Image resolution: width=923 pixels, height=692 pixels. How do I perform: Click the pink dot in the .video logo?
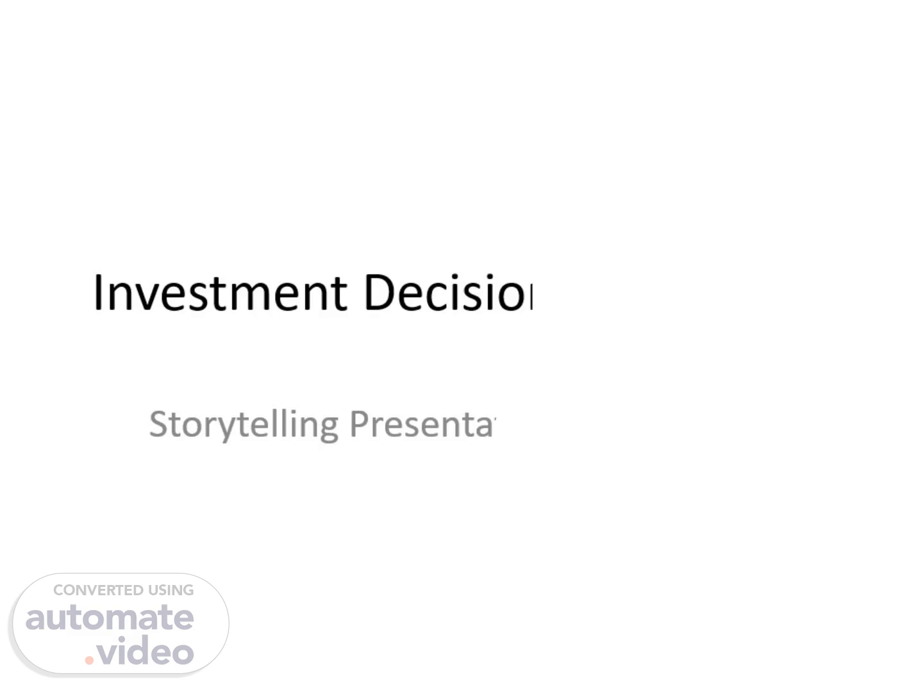(x=89, y=659)
